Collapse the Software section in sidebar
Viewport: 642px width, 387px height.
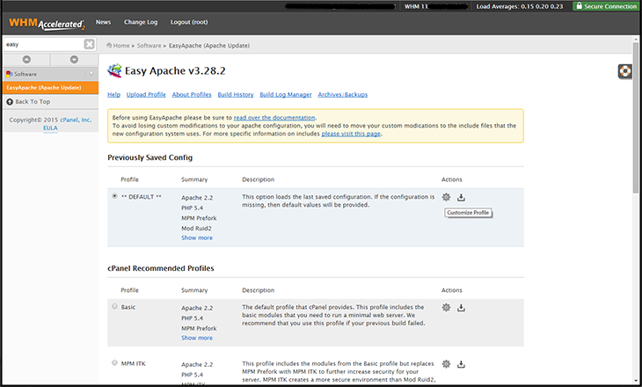click(x=91, y=74)
